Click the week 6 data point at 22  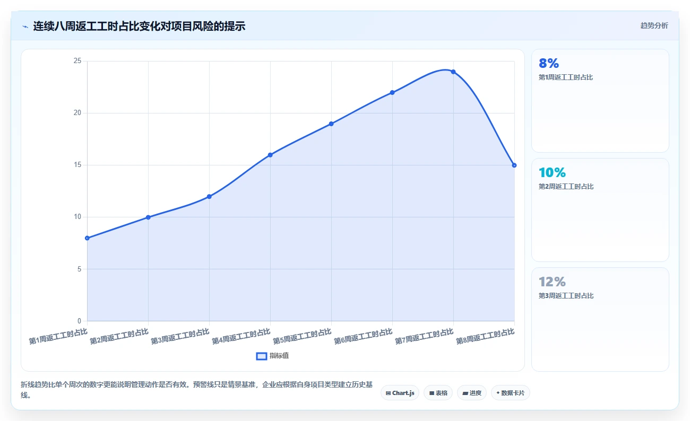(392, 92)
